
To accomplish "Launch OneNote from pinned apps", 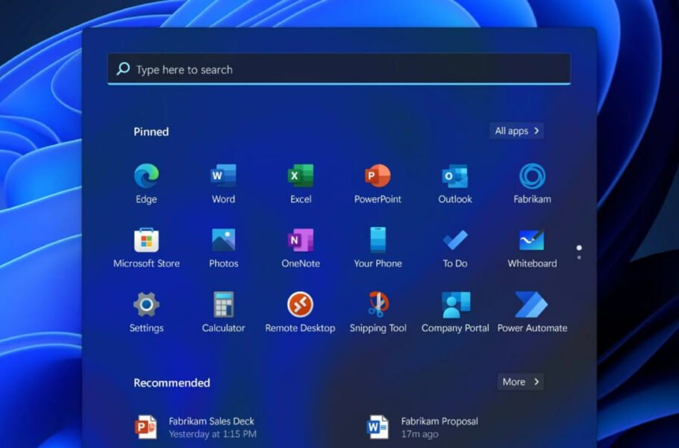I will coord(301,247).
